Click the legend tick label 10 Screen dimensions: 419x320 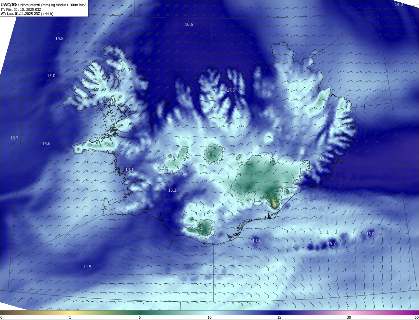209,318
